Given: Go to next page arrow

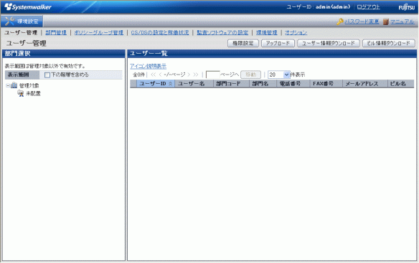Looking at the screenshot, I should point(189,75).
